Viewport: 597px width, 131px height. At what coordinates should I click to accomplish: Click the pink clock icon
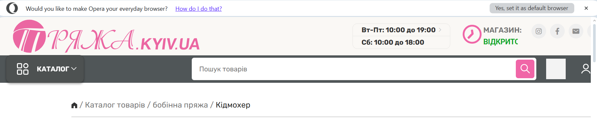coord(472,34)
